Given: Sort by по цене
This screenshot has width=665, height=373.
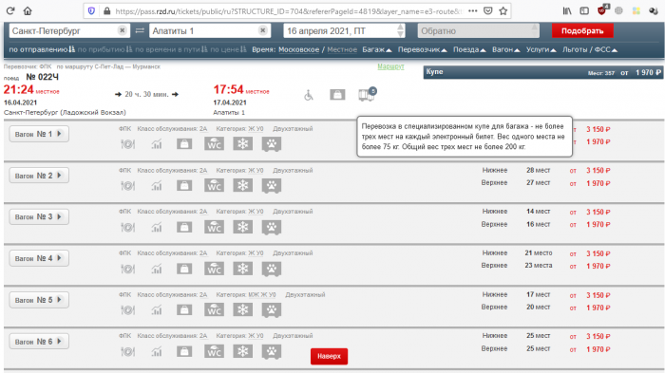Looking at the screenshot, I should (228, 49).
